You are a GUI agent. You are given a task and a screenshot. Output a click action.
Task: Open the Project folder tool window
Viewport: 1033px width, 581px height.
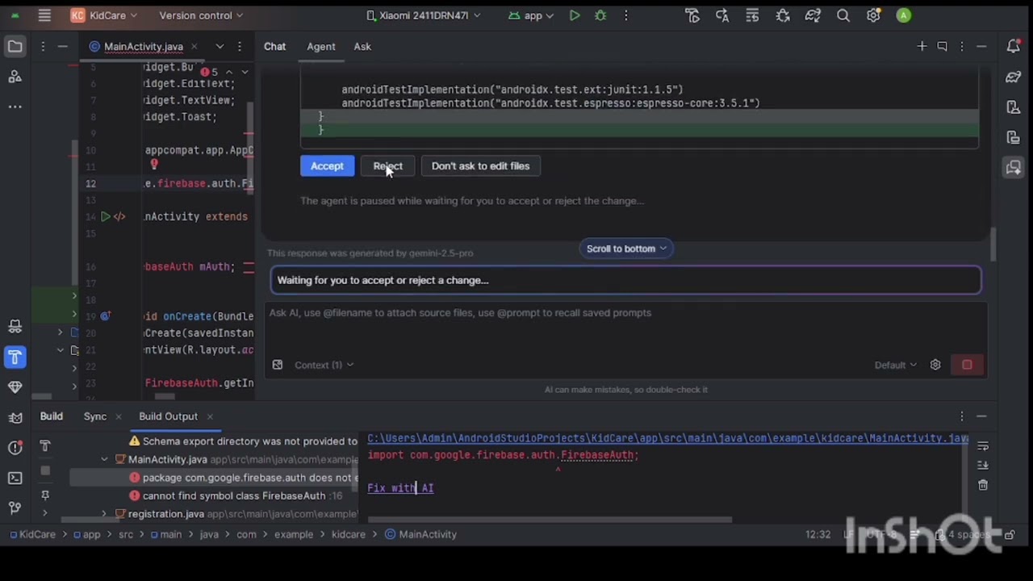(15, 47)
